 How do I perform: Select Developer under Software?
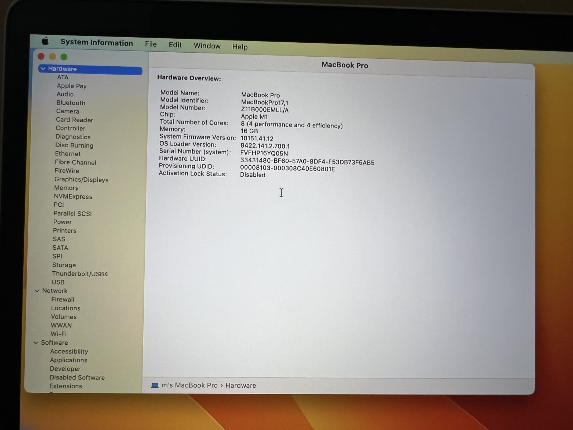coord(65,369)
